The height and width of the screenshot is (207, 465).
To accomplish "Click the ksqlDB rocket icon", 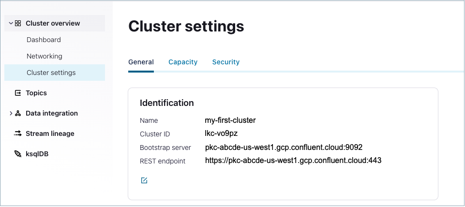I will click(x=18, y=154).
